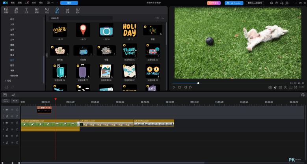Select the 美食 category in sidebar
The image size is (307, 164).
[12, 55]
